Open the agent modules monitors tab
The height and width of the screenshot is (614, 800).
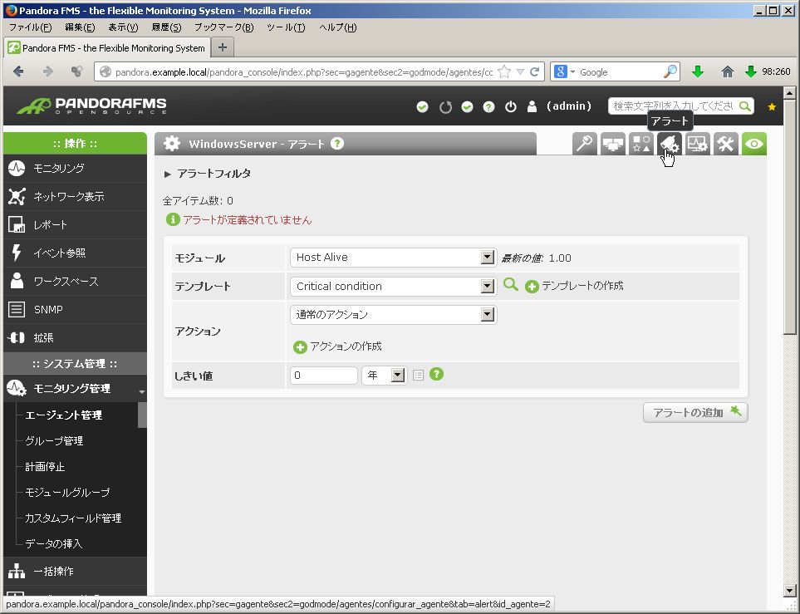tap(613, 144)
